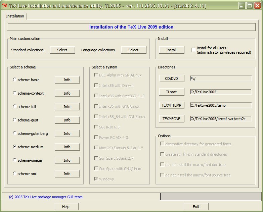Choose the scheme-omega radio option
263x212 pixels.
coord(14,160)
